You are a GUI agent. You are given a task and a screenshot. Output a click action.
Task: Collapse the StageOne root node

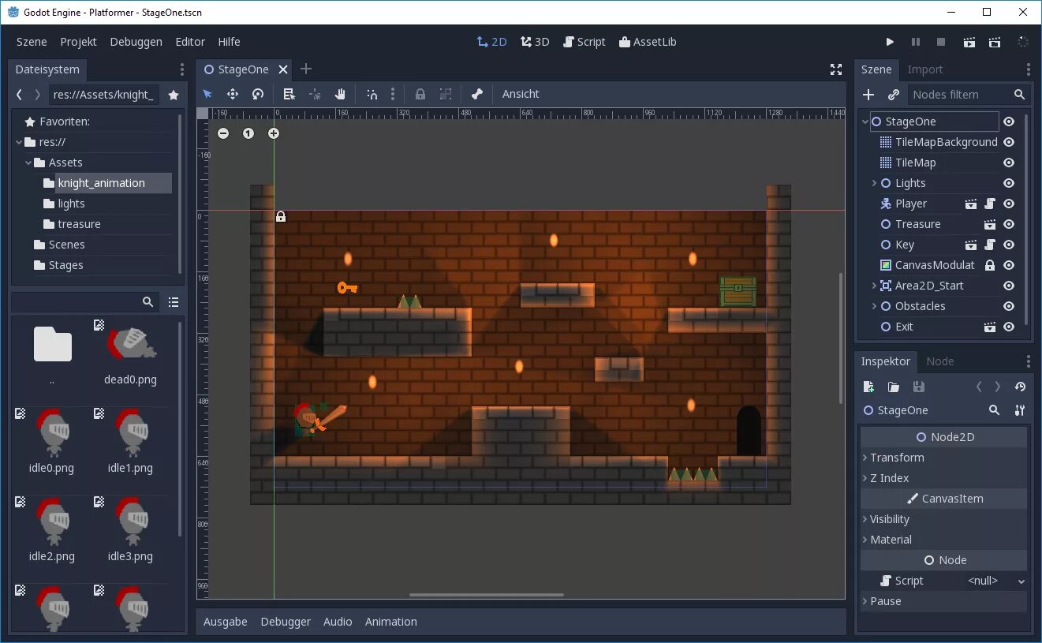coord(865,121)
